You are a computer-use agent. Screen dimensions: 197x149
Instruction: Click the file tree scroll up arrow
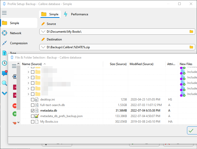[18, 64]
